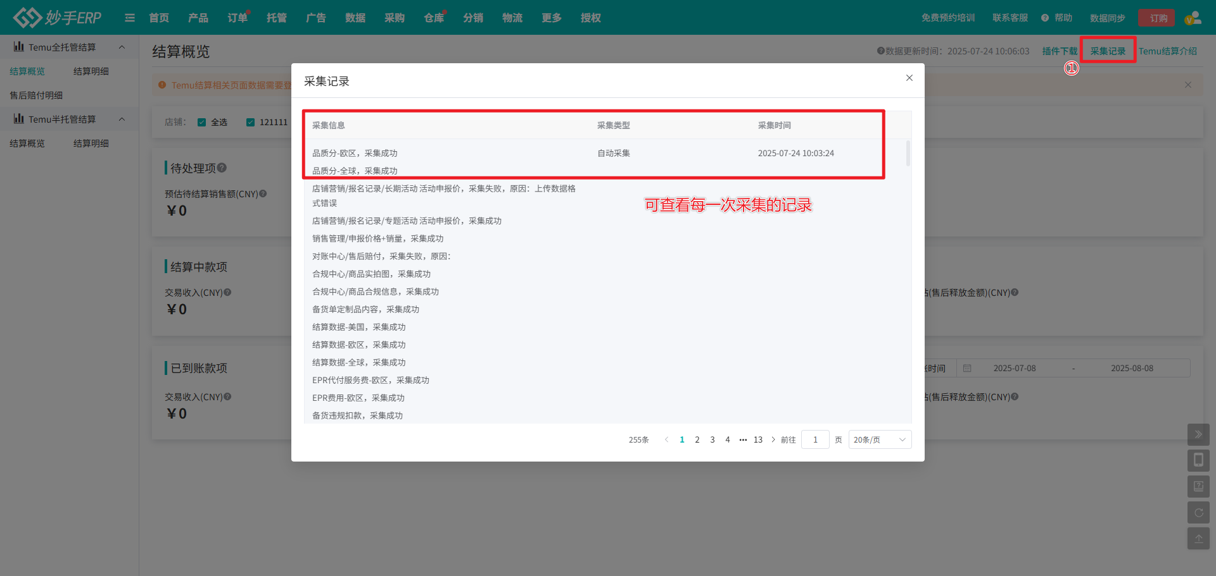Collapse the Temu半托管结算 sidebar section
Viewport: 1216px width, 576px height.
(x=122, y=119)
